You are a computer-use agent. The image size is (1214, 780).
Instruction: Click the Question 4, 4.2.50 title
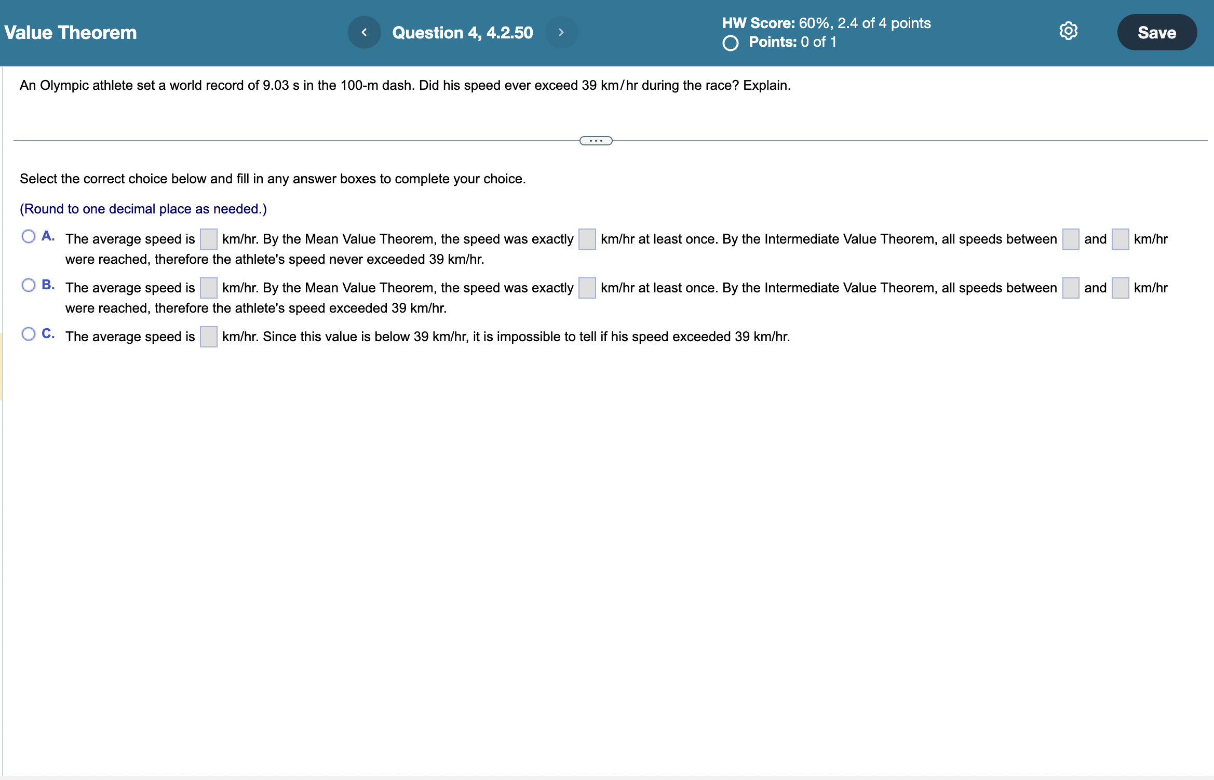click(x=462, y=32)
